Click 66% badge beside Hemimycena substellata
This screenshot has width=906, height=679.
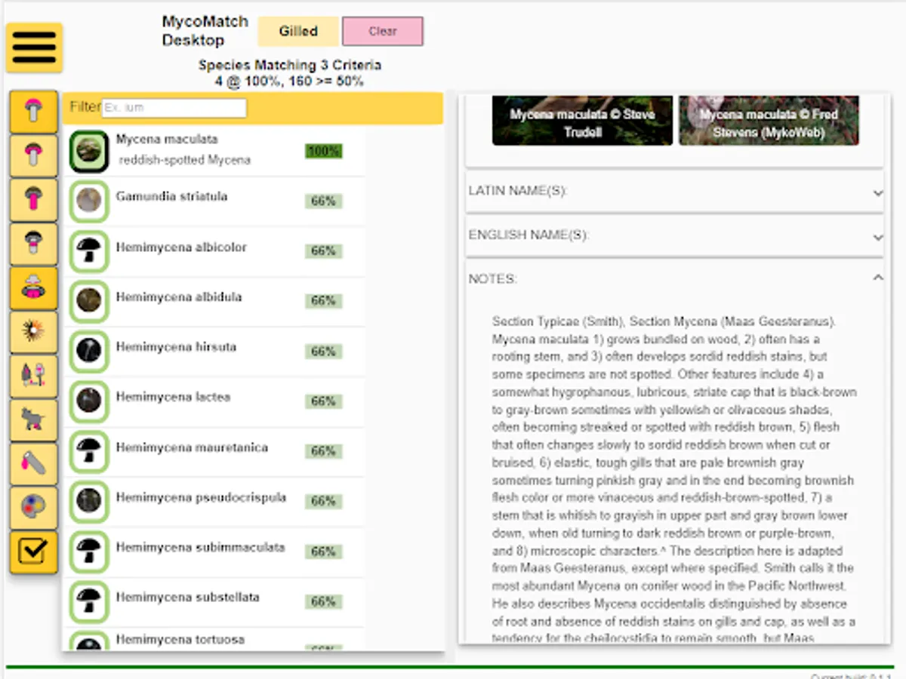(324, 602)
